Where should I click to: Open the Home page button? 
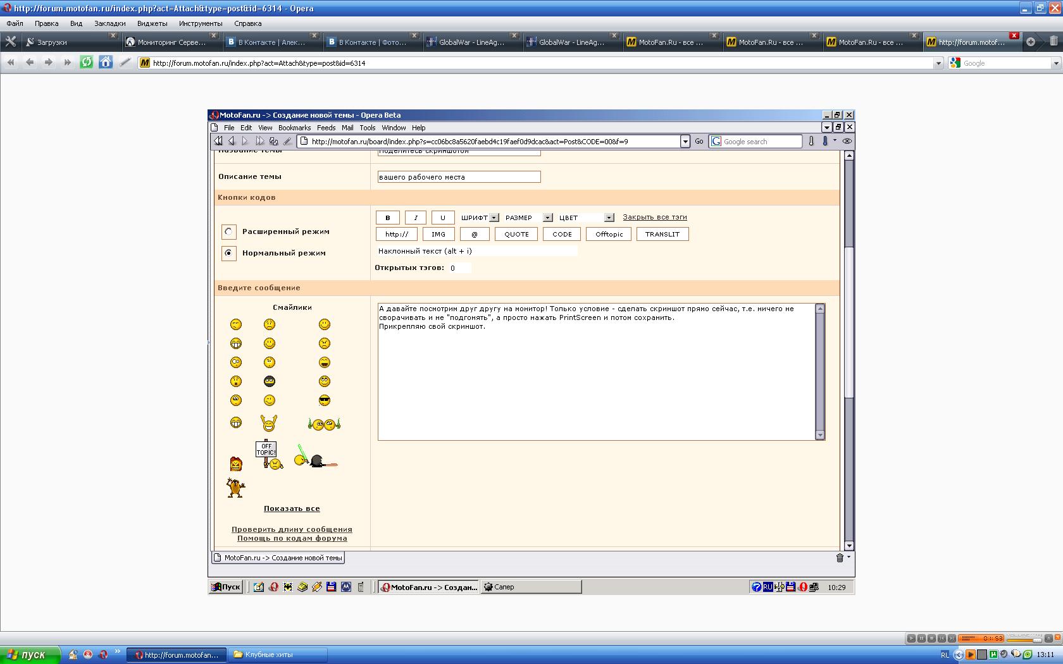click(x=106, y=62)
